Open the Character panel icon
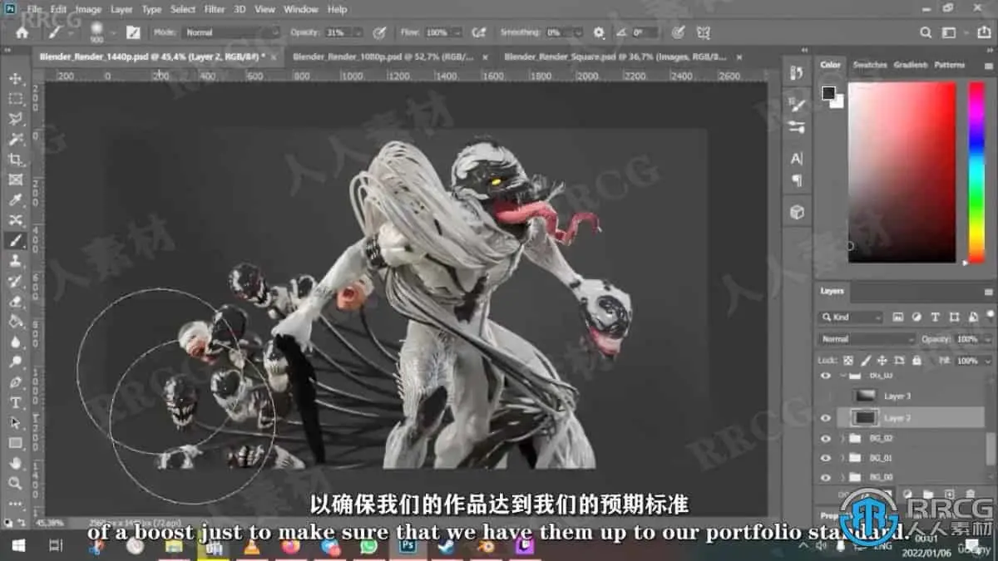This screenshot has height=561, width=998. point(797,158)
